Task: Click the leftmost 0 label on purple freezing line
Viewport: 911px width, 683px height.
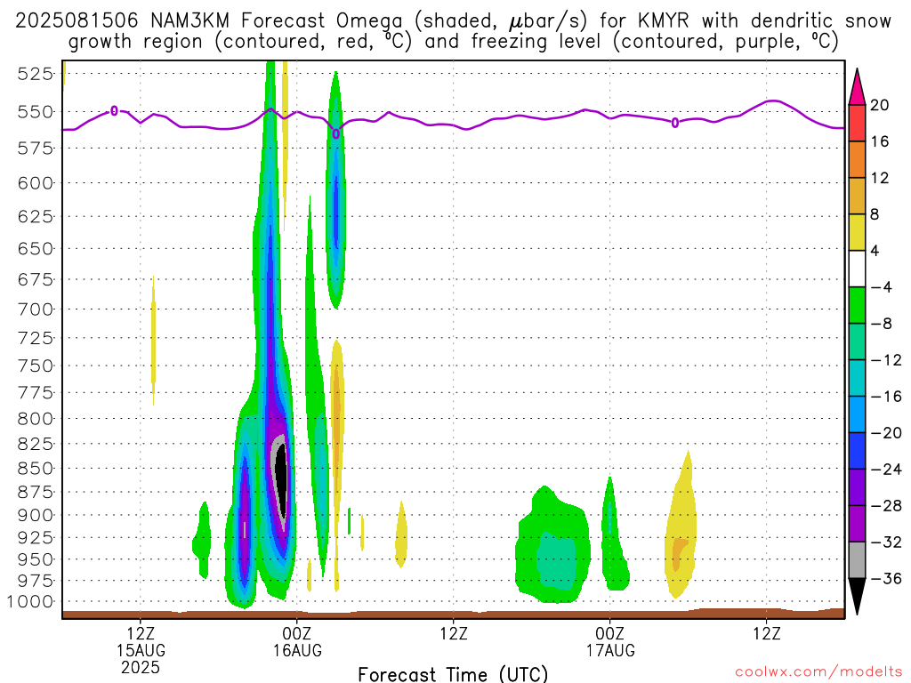Action: 115,110
